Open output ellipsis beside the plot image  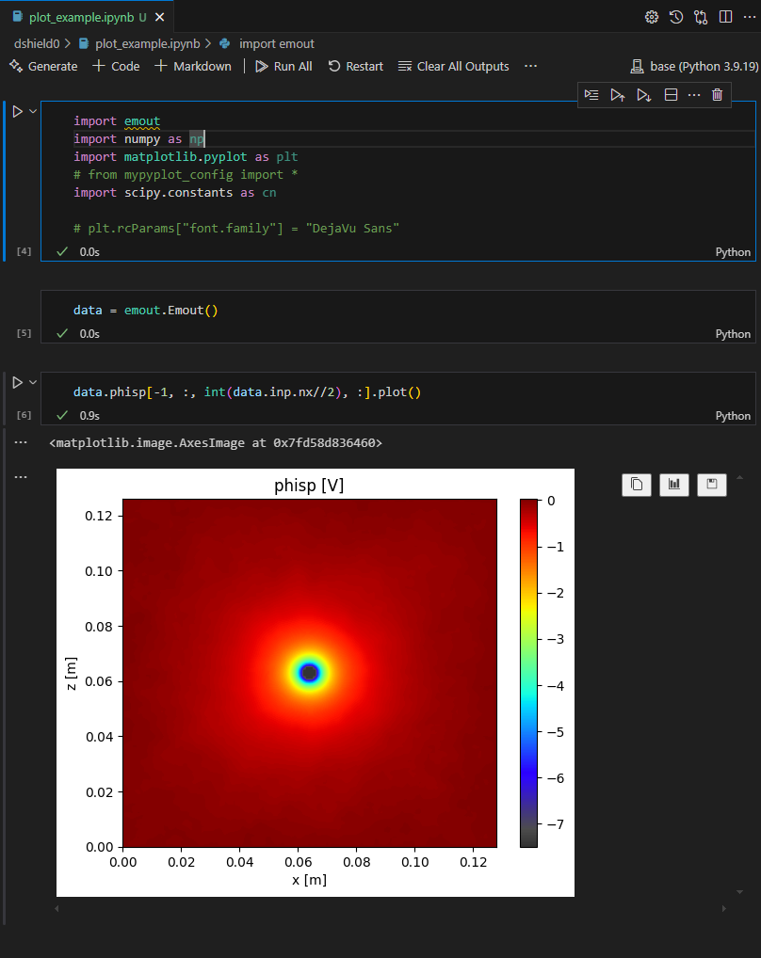(x=21, y=476)
